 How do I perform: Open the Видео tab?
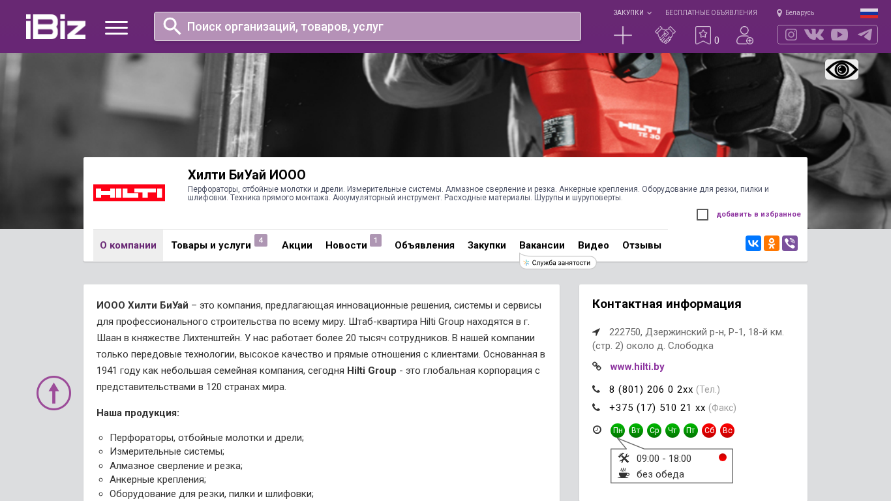click(x=594, y=245)
